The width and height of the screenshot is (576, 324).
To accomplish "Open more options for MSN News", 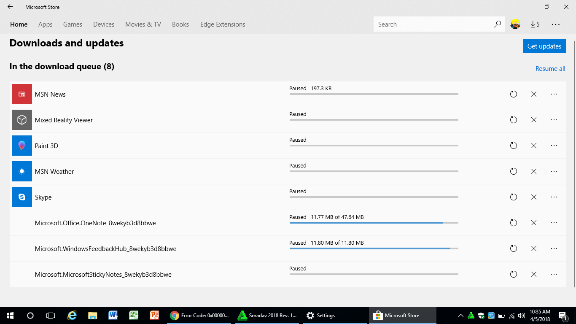I will (554, 94).
